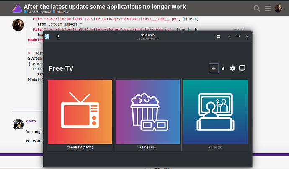Click the Hypnotix window title text
This screenshot has height=169, width=289.
(147, 34)
